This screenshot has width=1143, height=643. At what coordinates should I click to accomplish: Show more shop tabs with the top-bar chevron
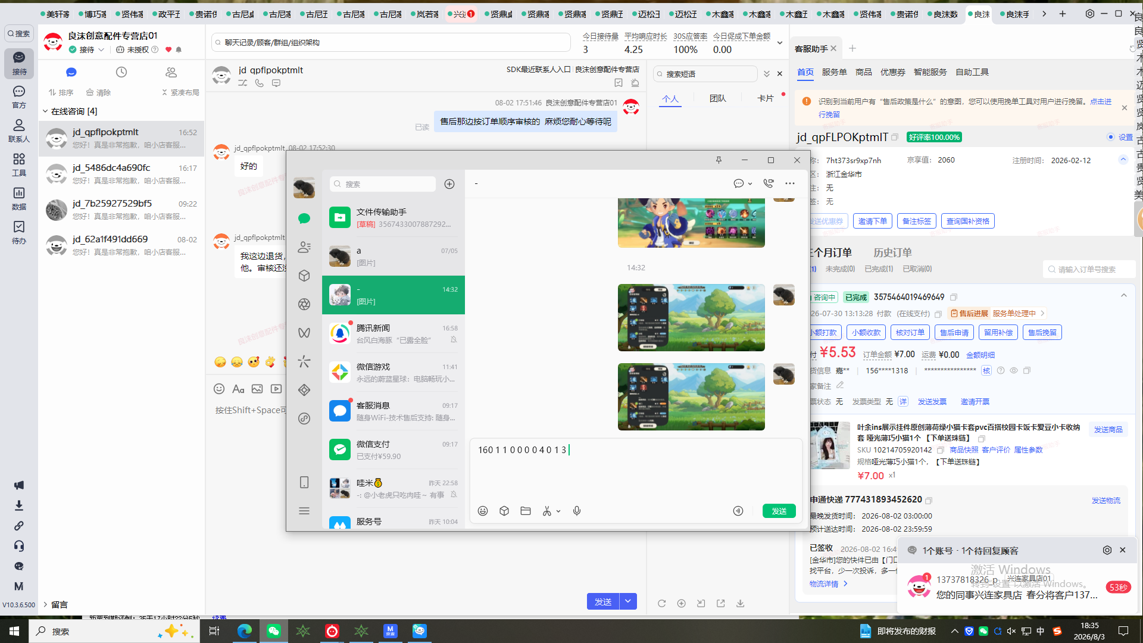pyautogui.click(x=1044, y=14)
